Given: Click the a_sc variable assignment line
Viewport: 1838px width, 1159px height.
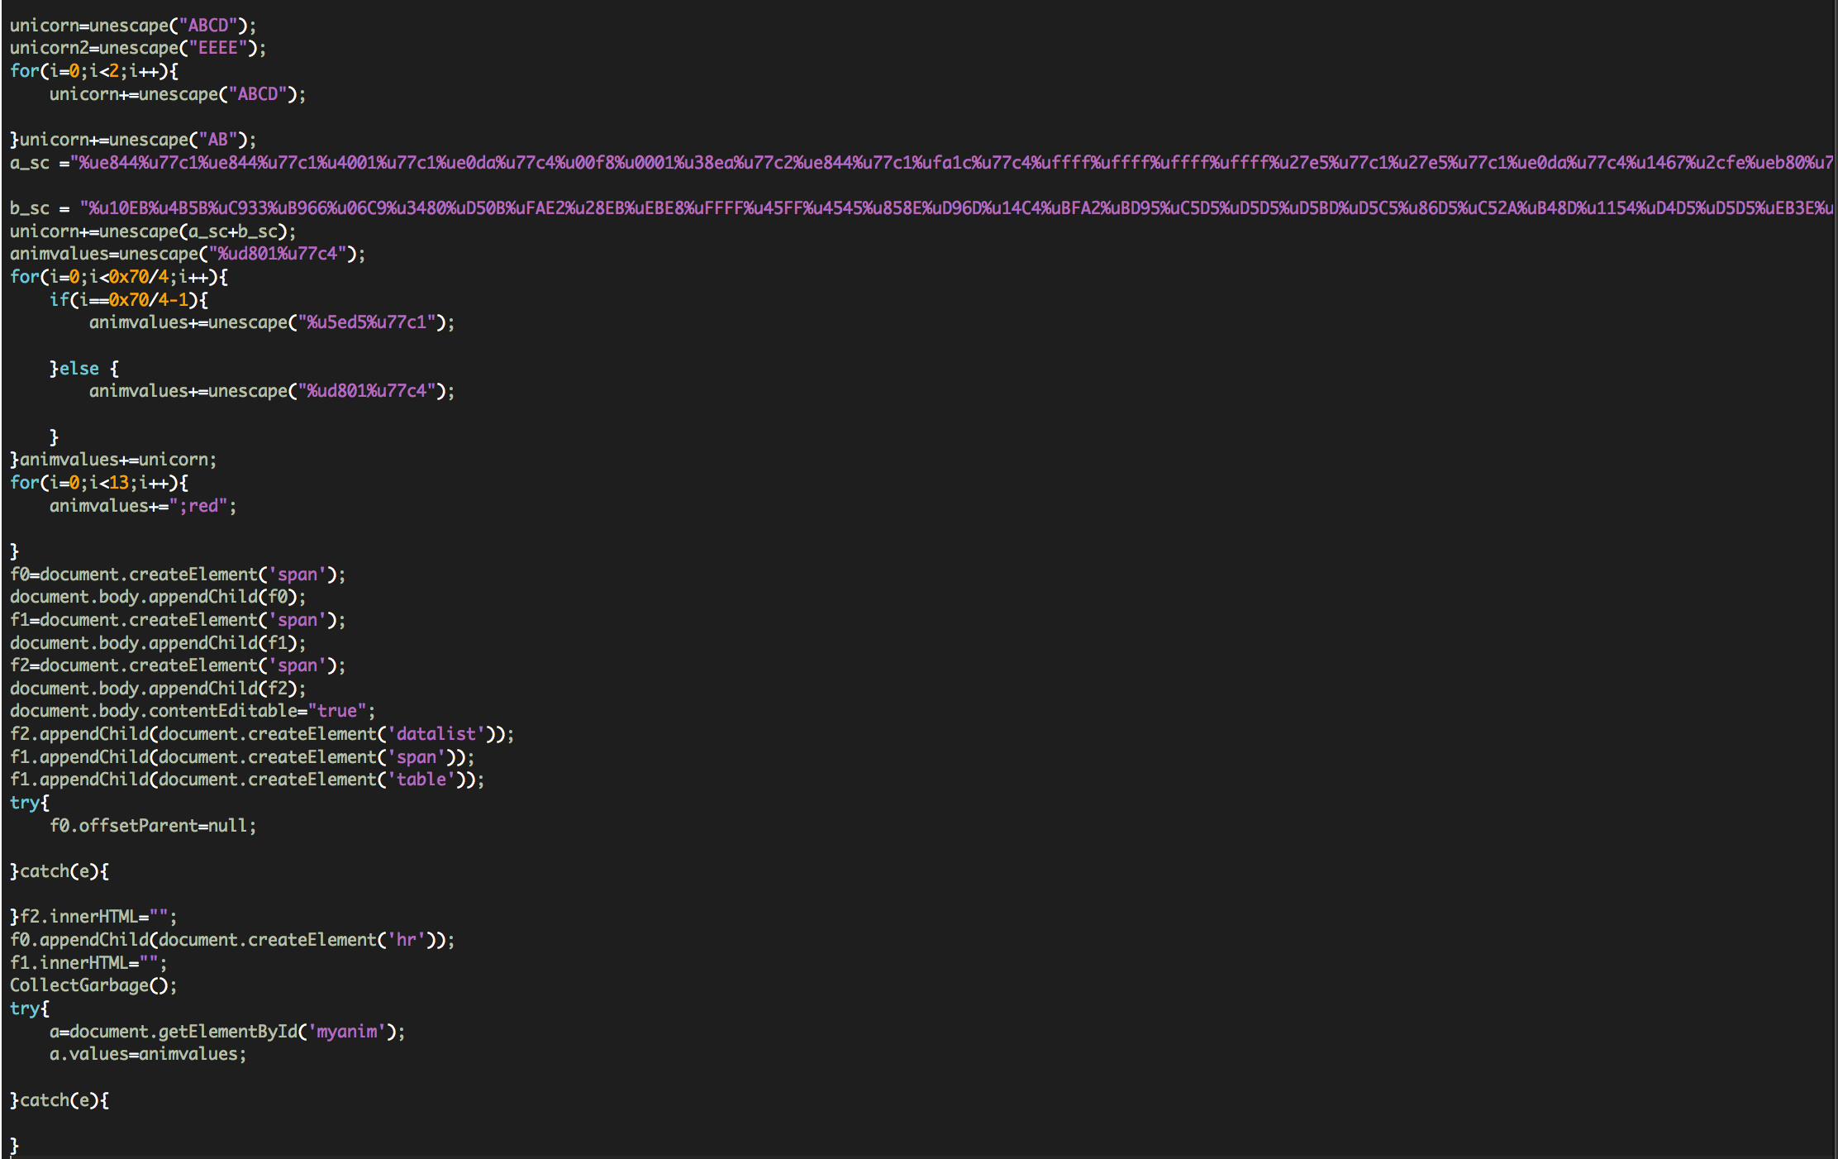Looking at the screenshot, I should [921, 163].
